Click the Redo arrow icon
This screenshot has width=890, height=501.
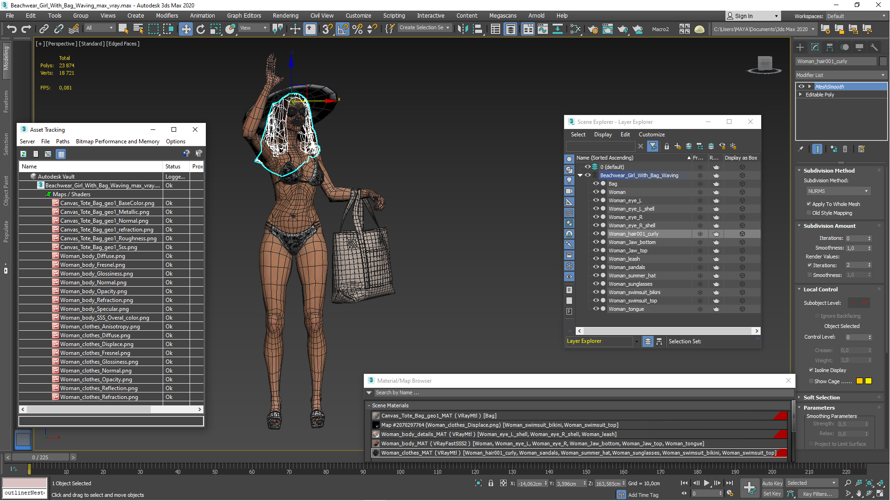coord(26,29)
